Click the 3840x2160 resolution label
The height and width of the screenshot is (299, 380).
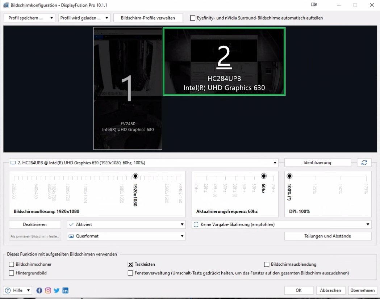(180, 193)
